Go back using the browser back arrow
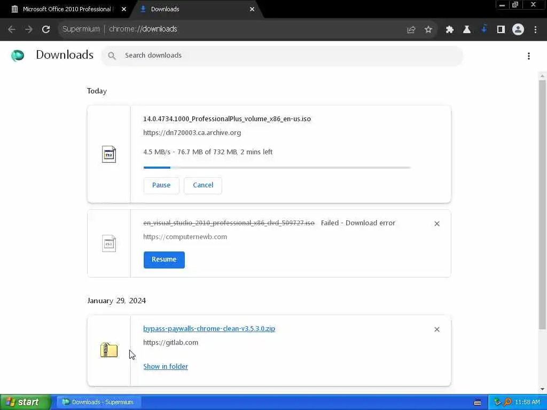547x410 pixels. click(12, 29)
